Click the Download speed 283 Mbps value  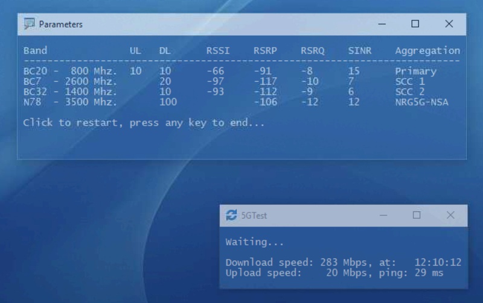(x=344, y=263)
